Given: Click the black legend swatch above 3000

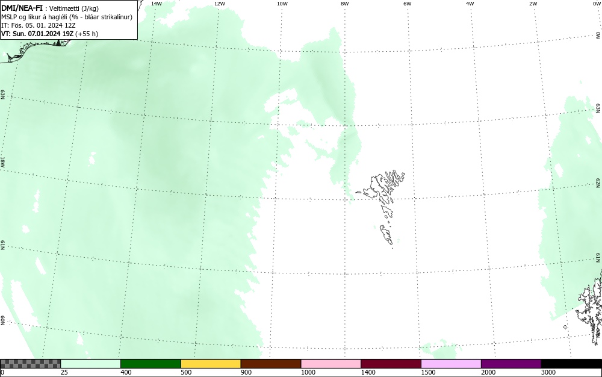Looking at the screenshot, I should (x=571, y=364).
